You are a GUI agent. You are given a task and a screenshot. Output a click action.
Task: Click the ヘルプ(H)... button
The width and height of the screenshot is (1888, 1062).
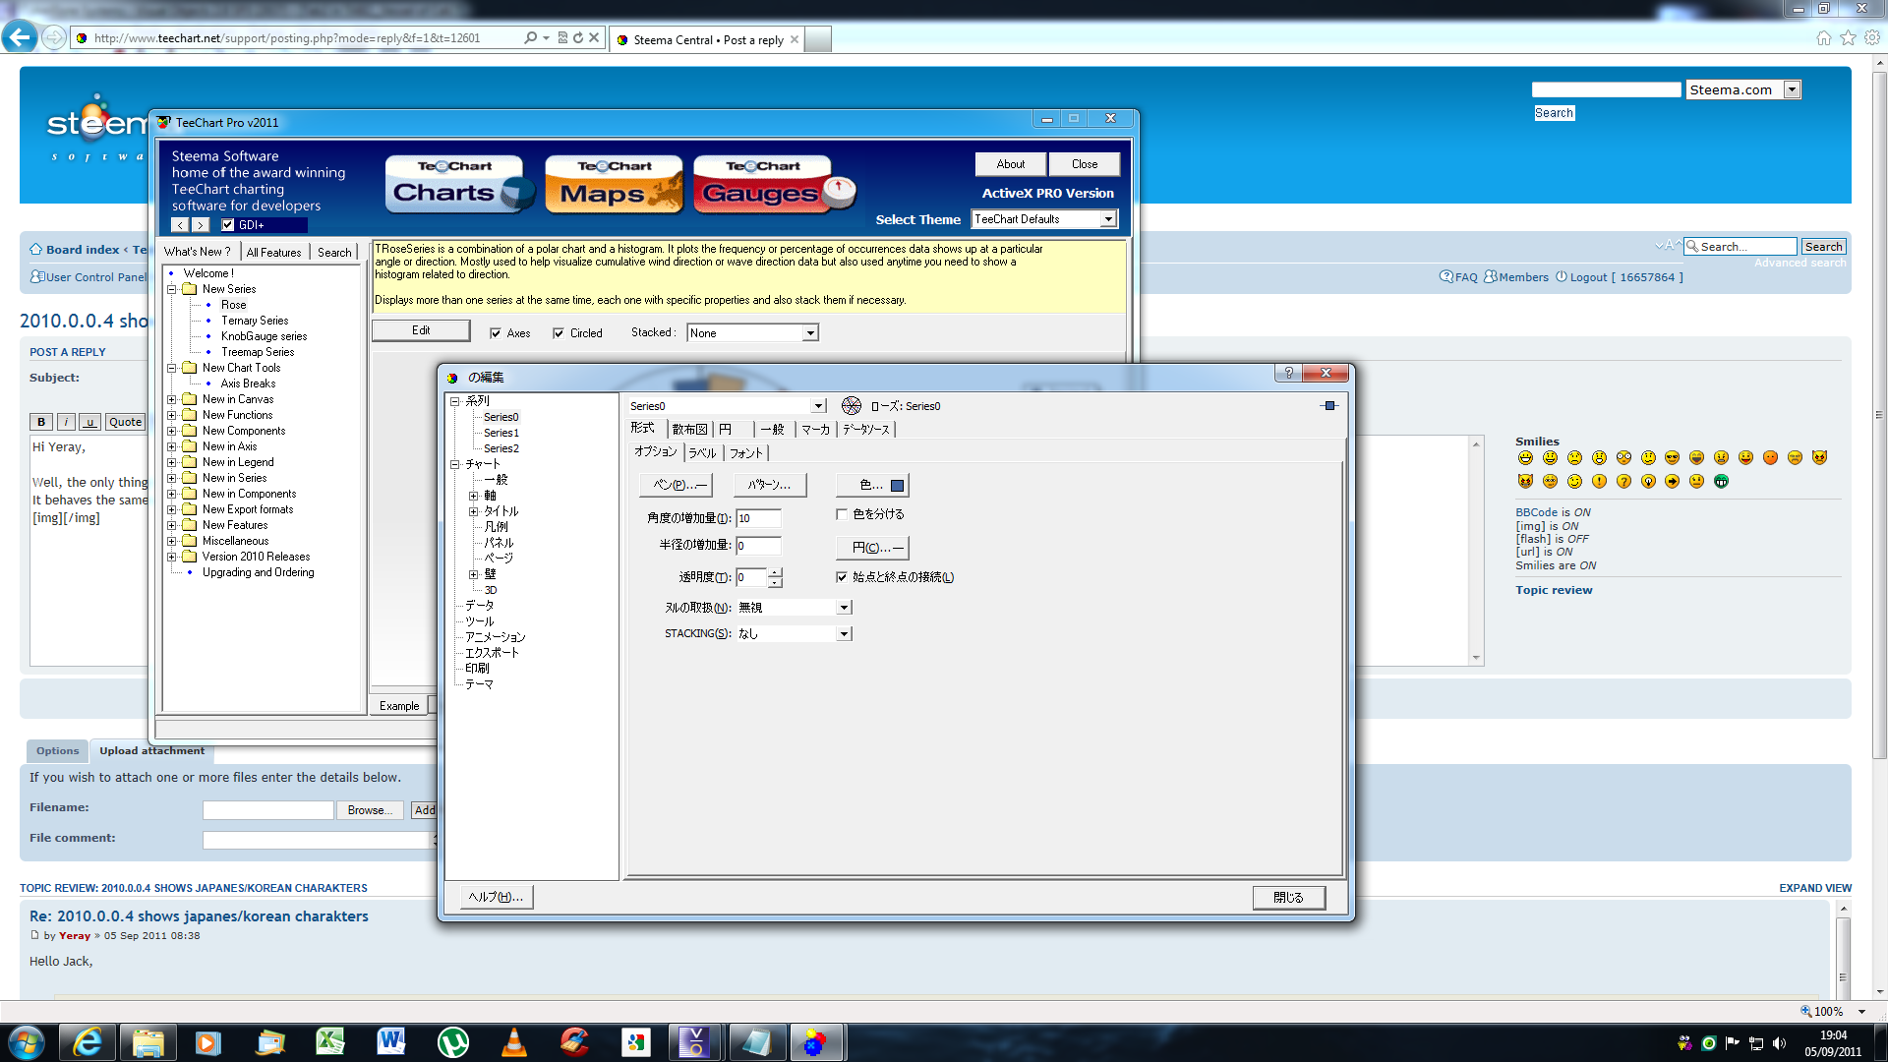(x=497, y=897)
